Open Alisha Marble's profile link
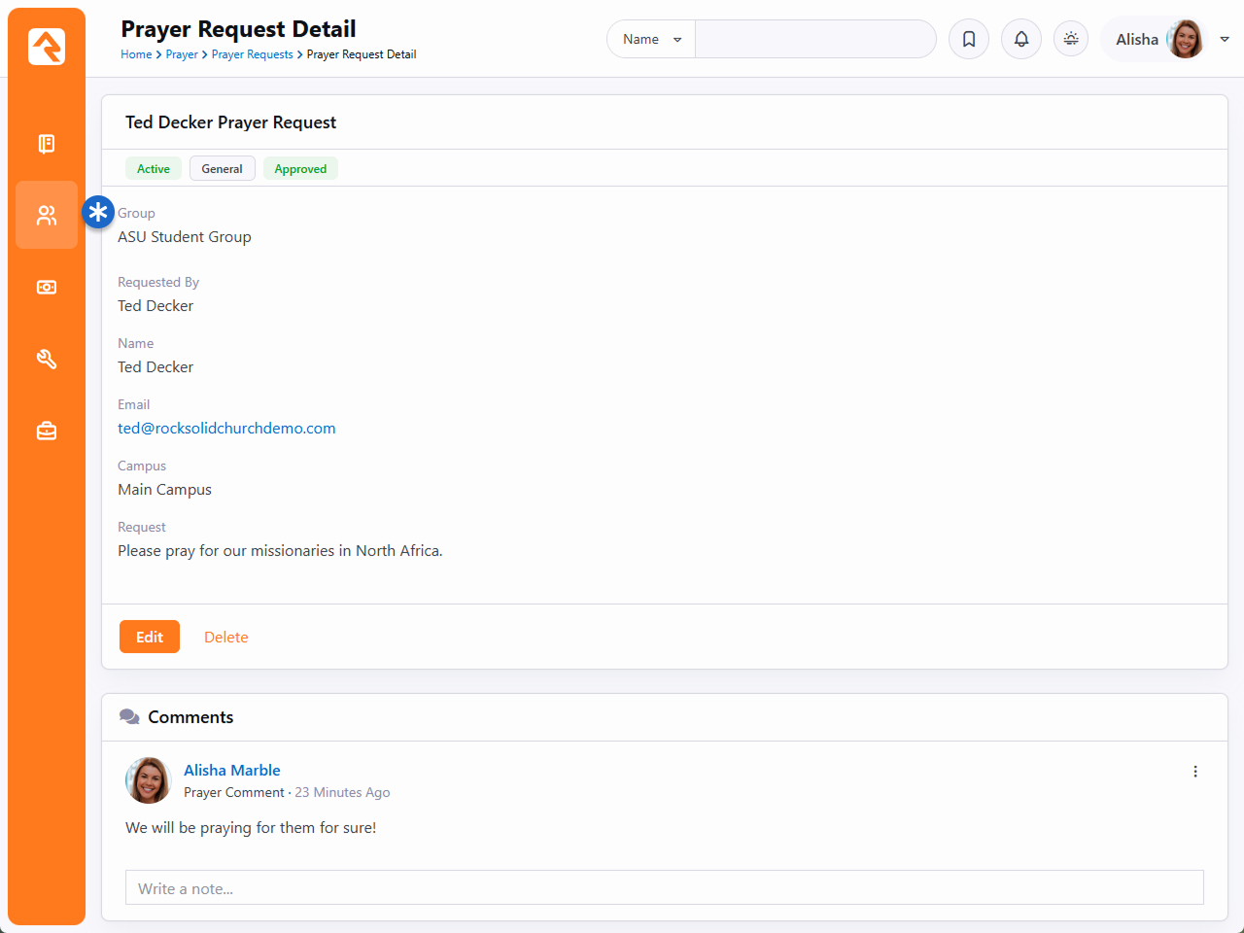 point(232,771)
